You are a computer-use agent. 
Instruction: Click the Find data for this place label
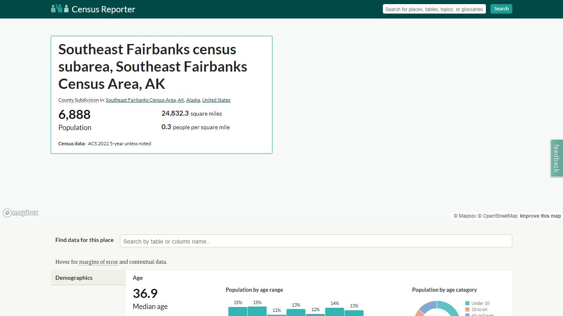click(84, 240)
